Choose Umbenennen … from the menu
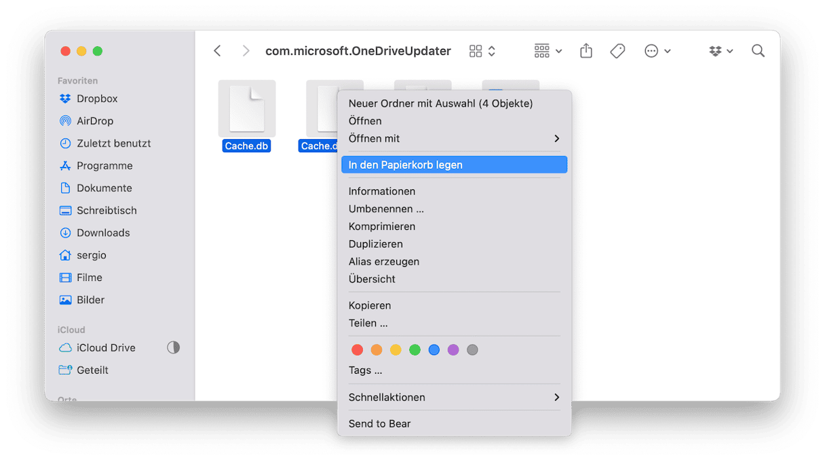Viewport: 825px width, 460px height. [455, 209]
